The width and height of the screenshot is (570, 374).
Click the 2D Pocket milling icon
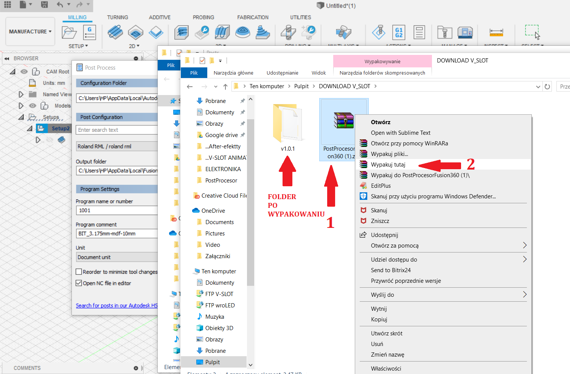coord(135,32)
